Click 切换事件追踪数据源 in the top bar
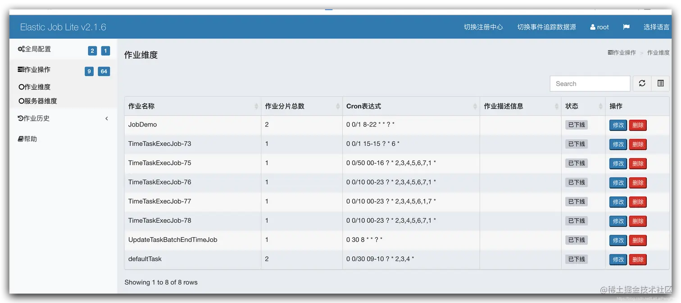This screenshot has width=681, height=303. 546,27
